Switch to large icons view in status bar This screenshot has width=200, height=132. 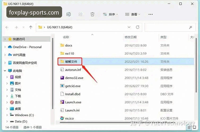point(194,127)
